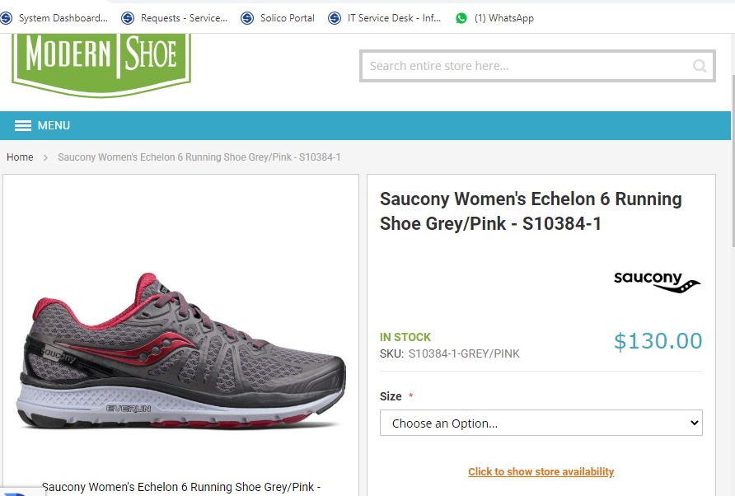Focus the 'Search entire store here' field
The height and width of the screenshot is (496, 735).
[x=527, y=66]
